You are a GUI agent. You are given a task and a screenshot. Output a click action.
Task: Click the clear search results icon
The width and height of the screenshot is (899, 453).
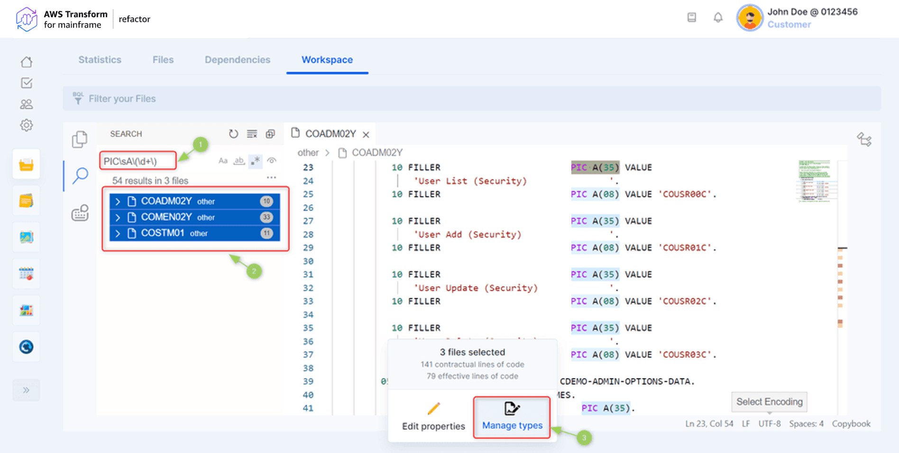coord(252,134)
